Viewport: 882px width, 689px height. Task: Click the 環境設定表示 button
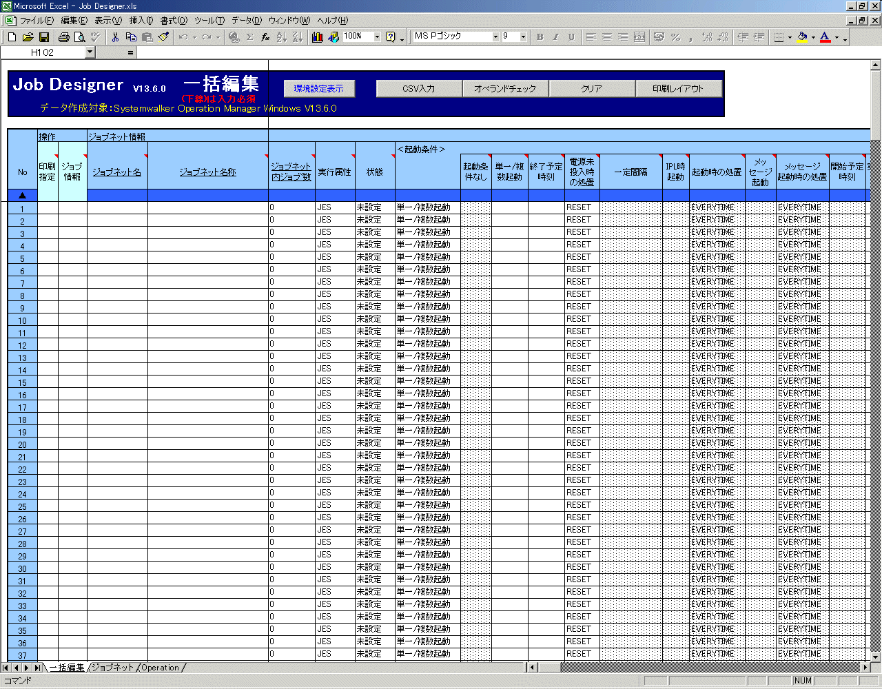point(318,89)
